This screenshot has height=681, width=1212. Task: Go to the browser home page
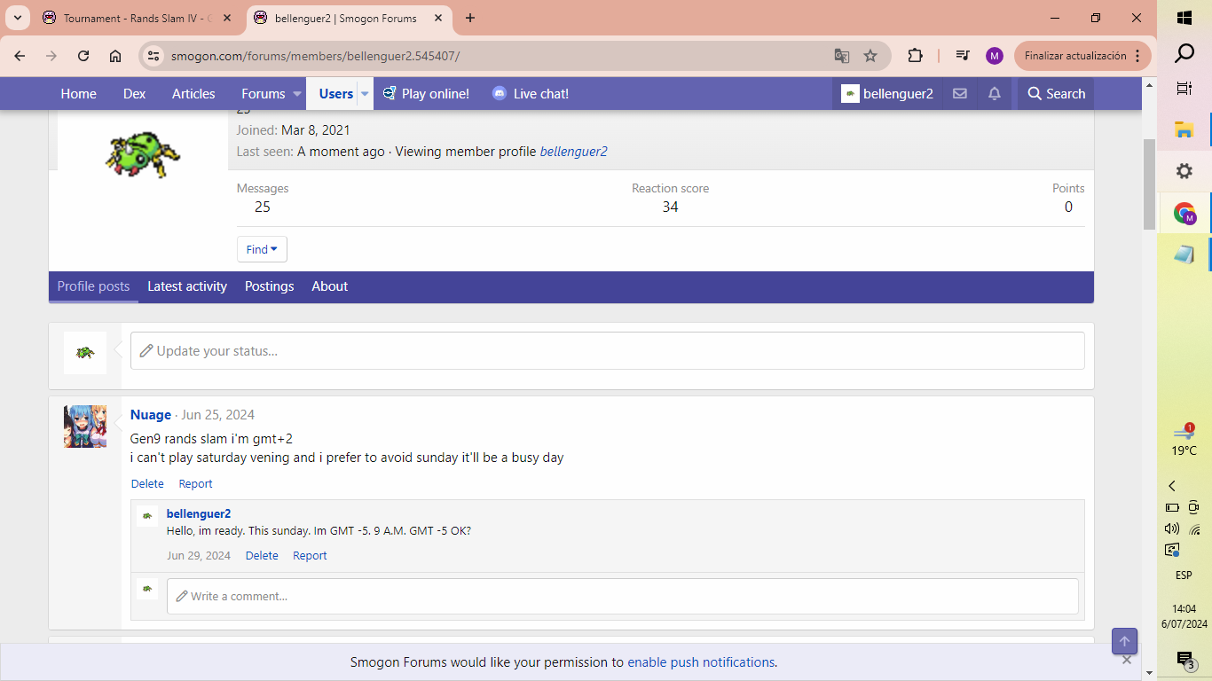(115, 56)
